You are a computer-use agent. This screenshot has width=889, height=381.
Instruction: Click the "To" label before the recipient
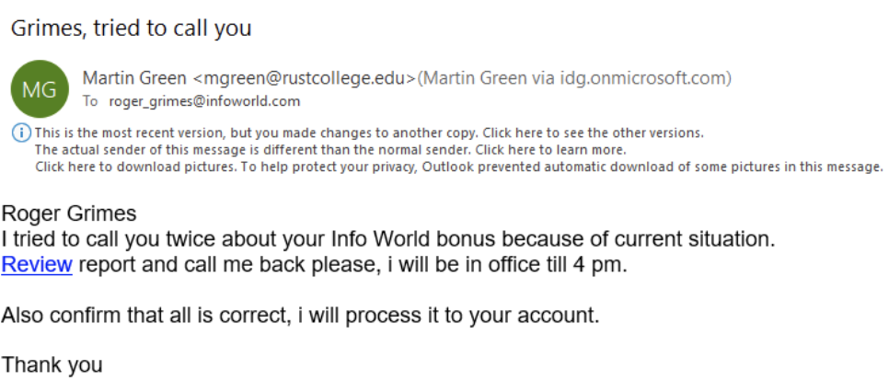pos(90,101)
